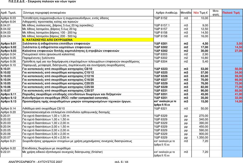Image resolution: width=243 pixels, height=163 pixels.
Task: Select the 'Αρθρο 9.10' cell
Action: coord(8,65)
